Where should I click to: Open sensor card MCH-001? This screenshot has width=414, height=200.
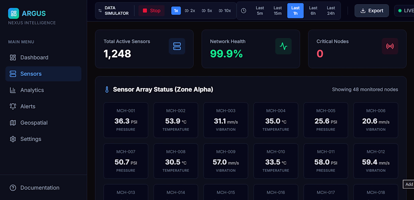tap(126, 120)
